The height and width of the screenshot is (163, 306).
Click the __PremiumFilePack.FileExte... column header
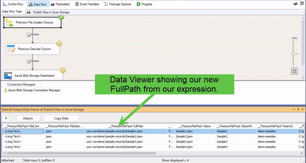tap(64, 126)
